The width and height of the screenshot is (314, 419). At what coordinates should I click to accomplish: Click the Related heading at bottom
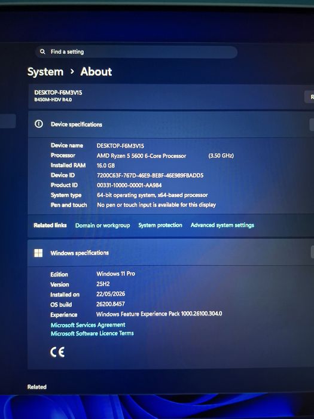(37, 387)
